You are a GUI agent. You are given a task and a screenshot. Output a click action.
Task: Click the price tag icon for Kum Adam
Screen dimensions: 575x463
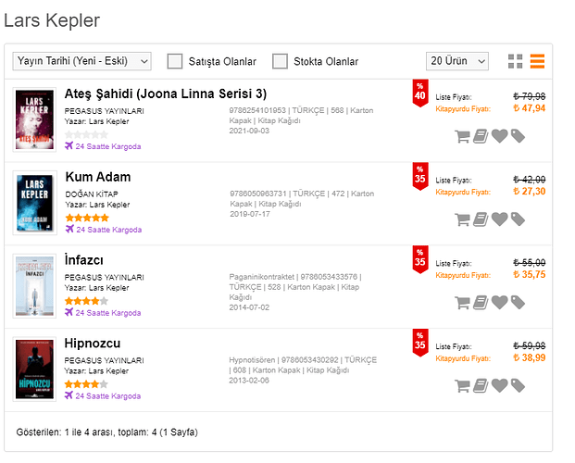pyautogui.click(x=518, y=219)
